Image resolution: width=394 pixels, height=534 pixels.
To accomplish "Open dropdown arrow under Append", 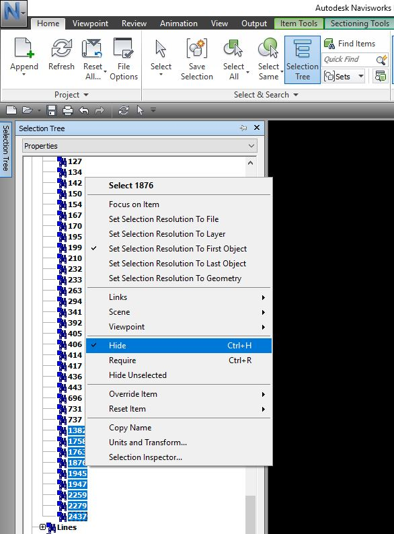I will pyautogui.click(x=24, y=74).
